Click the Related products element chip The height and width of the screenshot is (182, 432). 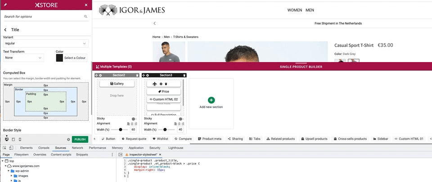(x=281, y=139)
